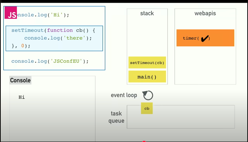The image size is (248, 142).
Task: Click the console.log('JSConfEU') code line
Action: click(x=50, y=61)
